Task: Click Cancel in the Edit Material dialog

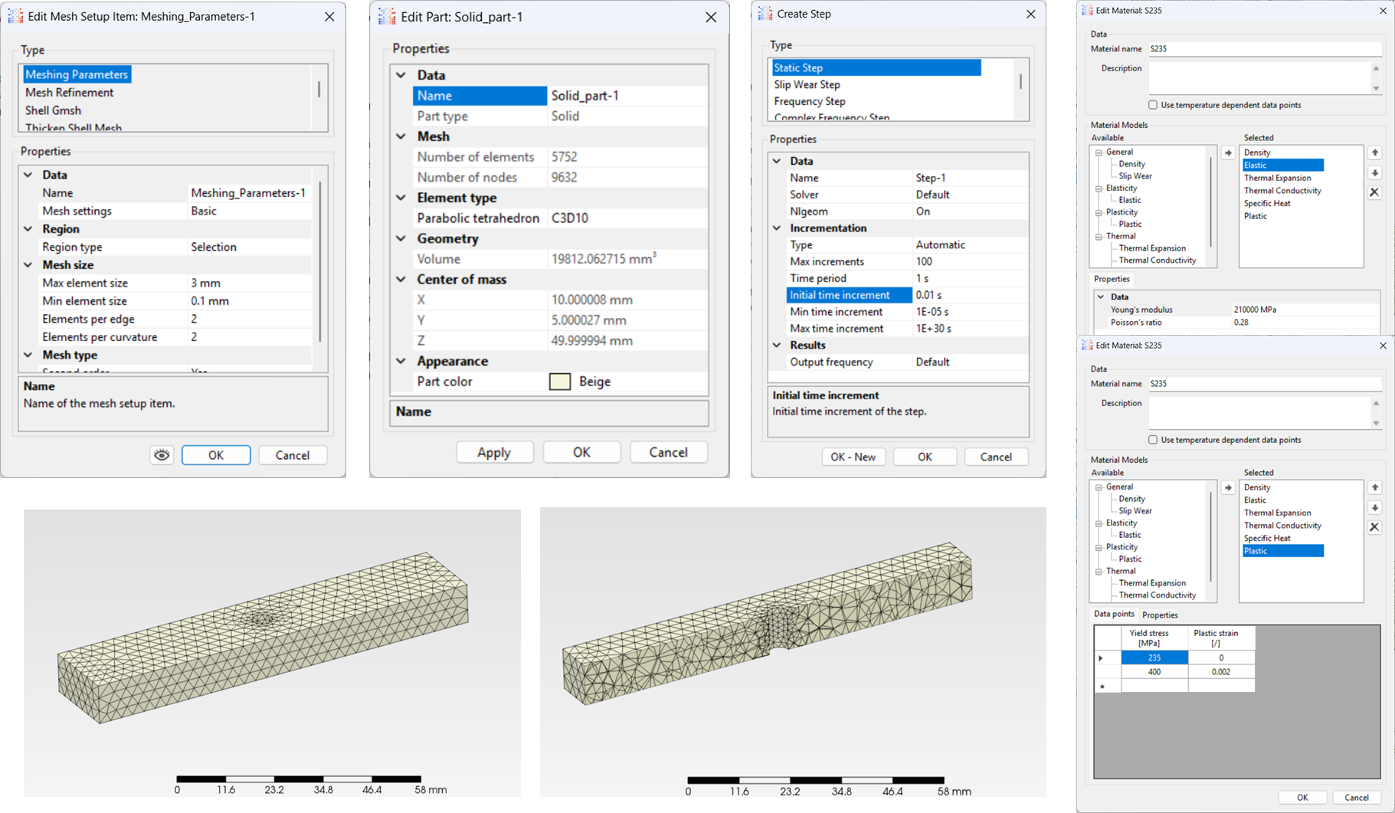Action: (x=1357, y=798)
